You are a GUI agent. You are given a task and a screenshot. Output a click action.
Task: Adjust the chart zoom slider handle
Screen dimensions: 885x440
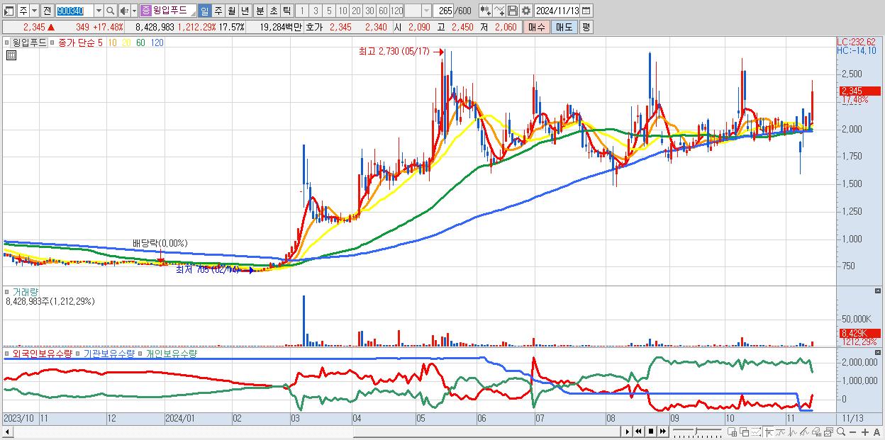(696, 431)
